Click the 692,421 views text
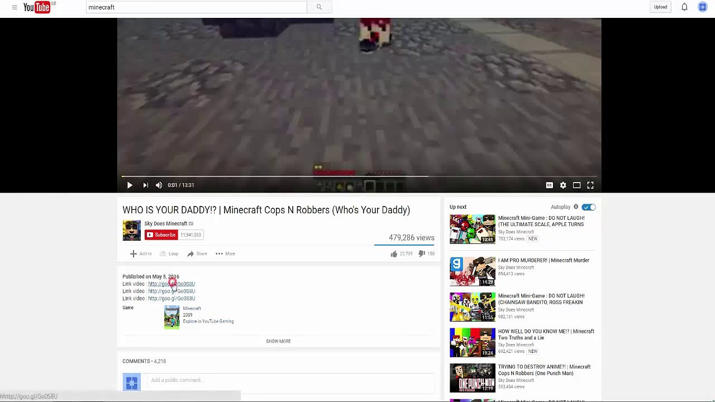 [x=511, y=352]
